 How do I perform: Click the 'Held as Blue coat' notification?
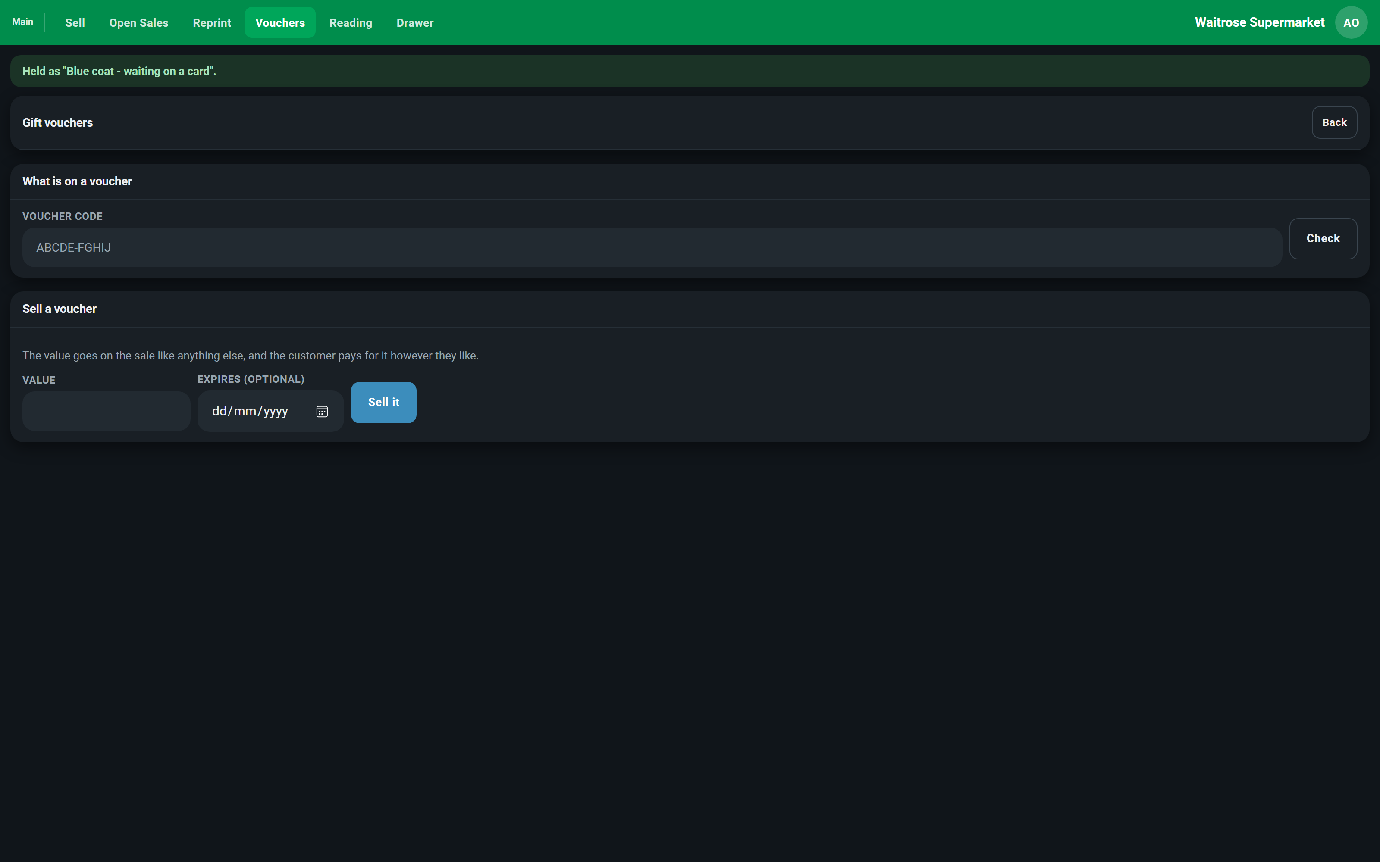690,71
